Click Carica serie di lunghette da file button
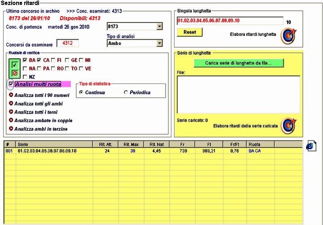This screenshot has width=323, height=225. (x=239, y=63)
